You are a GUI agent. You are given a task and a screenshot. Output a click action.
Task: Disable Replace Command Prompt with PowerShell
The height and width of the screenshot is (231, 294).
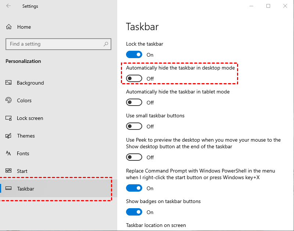[x=134, y=188]
